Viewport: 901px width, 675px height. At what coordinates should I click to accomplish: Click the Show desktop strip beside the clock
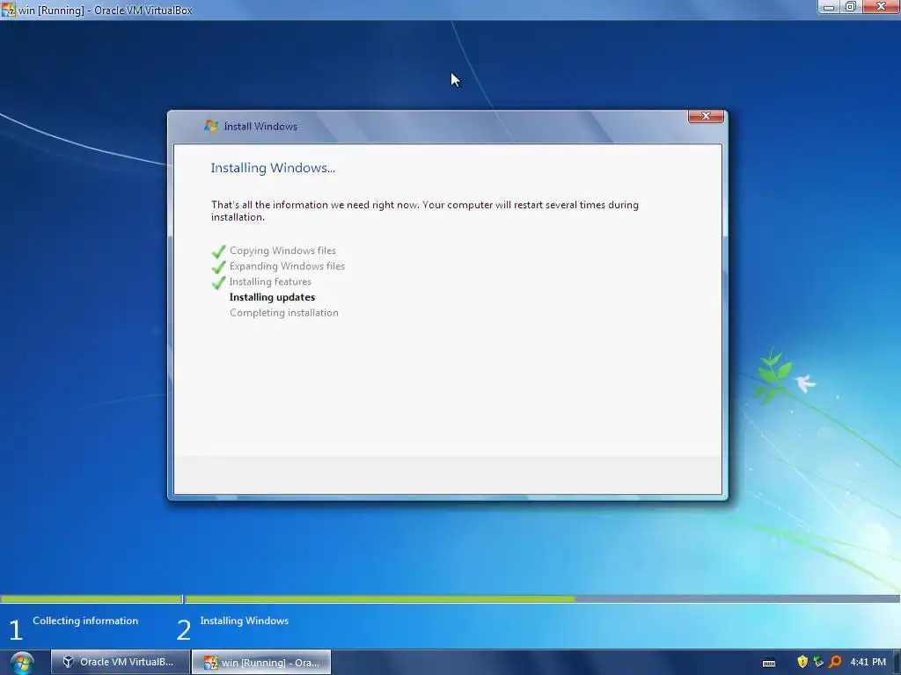[897, 662]
